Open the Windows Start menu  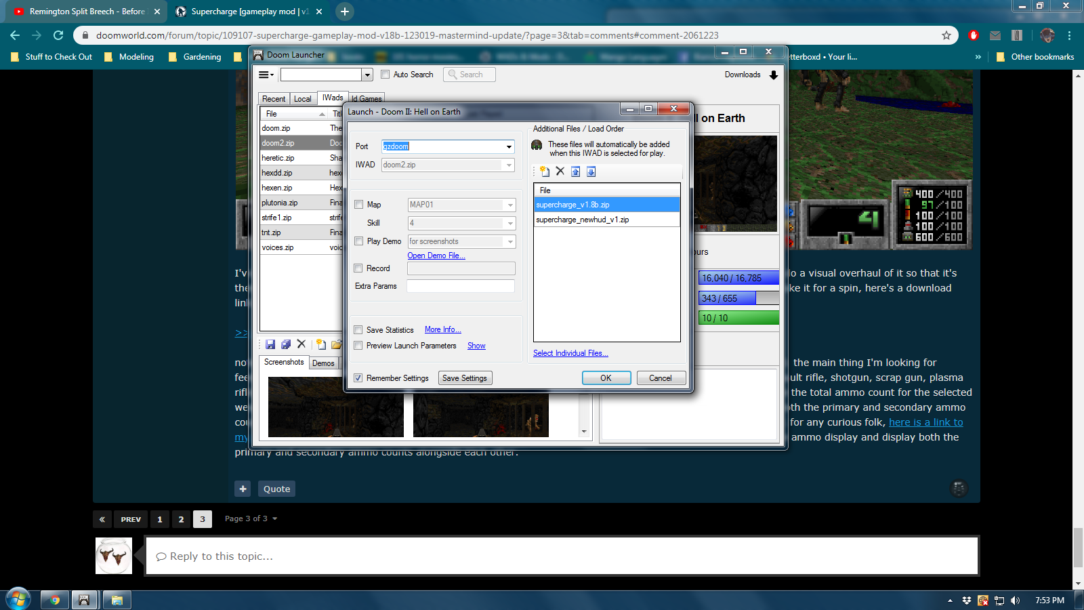[18, 599]
